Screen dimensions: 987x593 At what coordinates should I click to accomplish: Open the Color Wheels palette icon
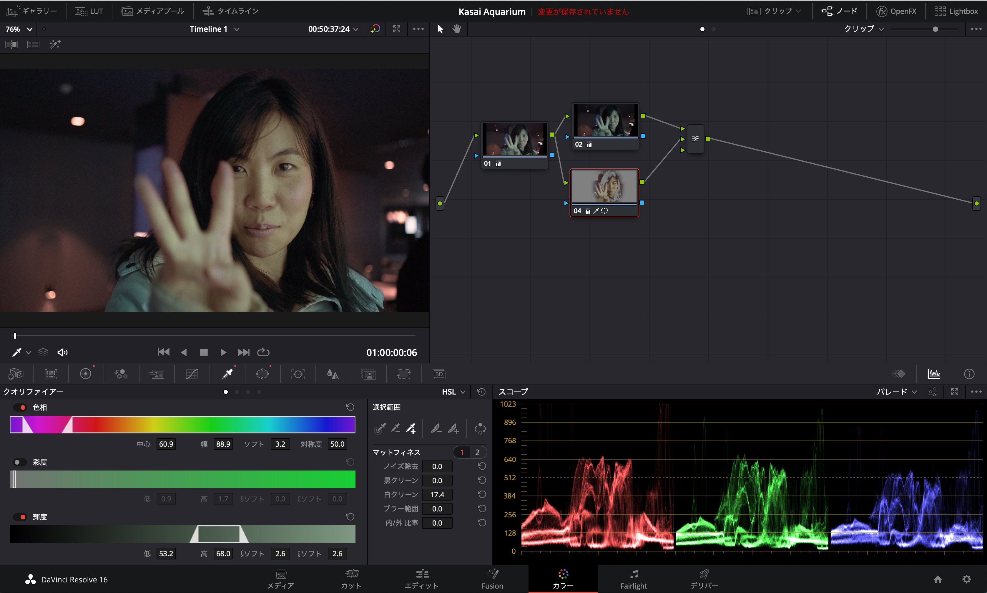(x=85, y=374)
